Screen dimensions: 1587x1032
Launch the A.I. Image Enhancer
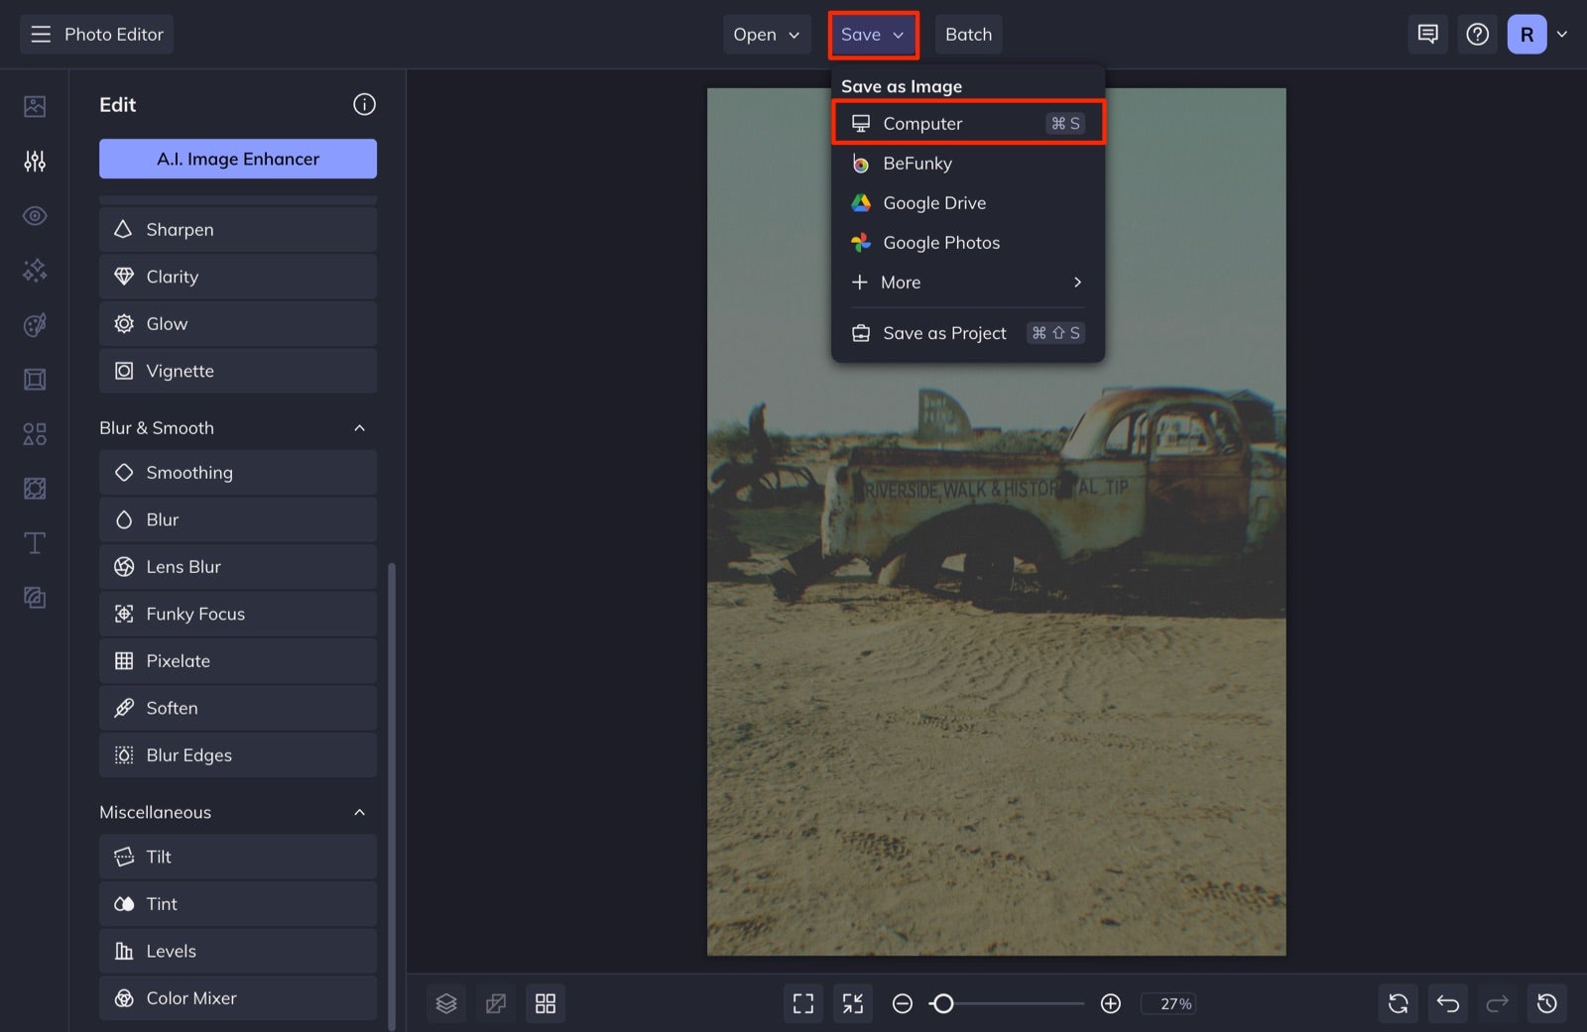click(x=237, y=158)
